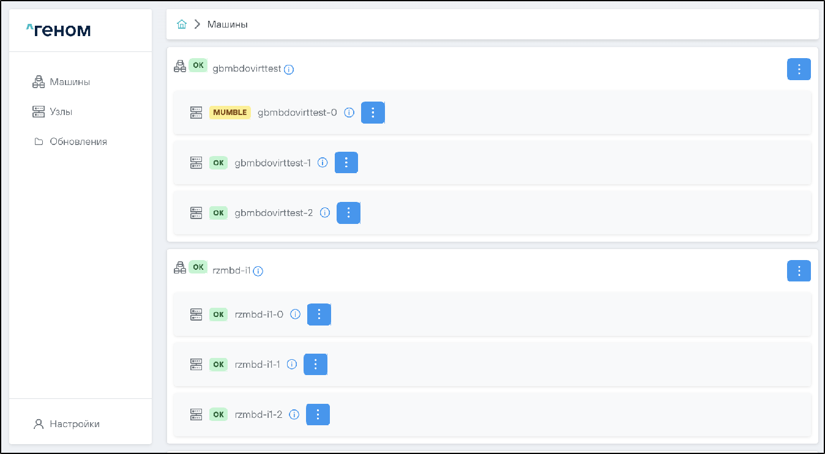Show info for rzmbd-i1-0 node

coord(295,314)
